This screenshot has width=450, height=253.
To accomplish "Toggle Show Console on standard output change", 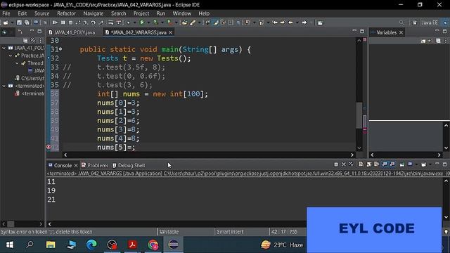I will pos(385,164).
